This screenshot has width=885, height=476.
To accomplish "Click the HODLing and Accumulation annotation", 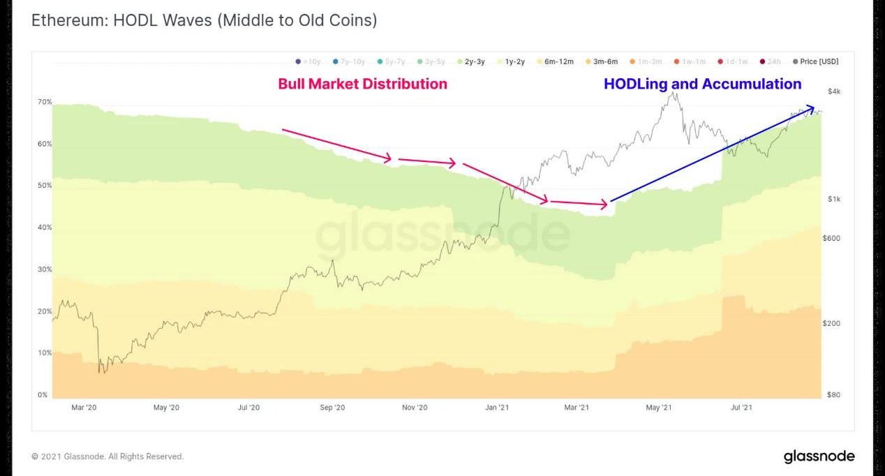I will (702, 84).
